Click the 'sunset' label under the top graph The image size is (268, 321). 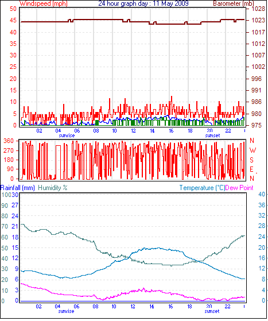pos(212,136)
